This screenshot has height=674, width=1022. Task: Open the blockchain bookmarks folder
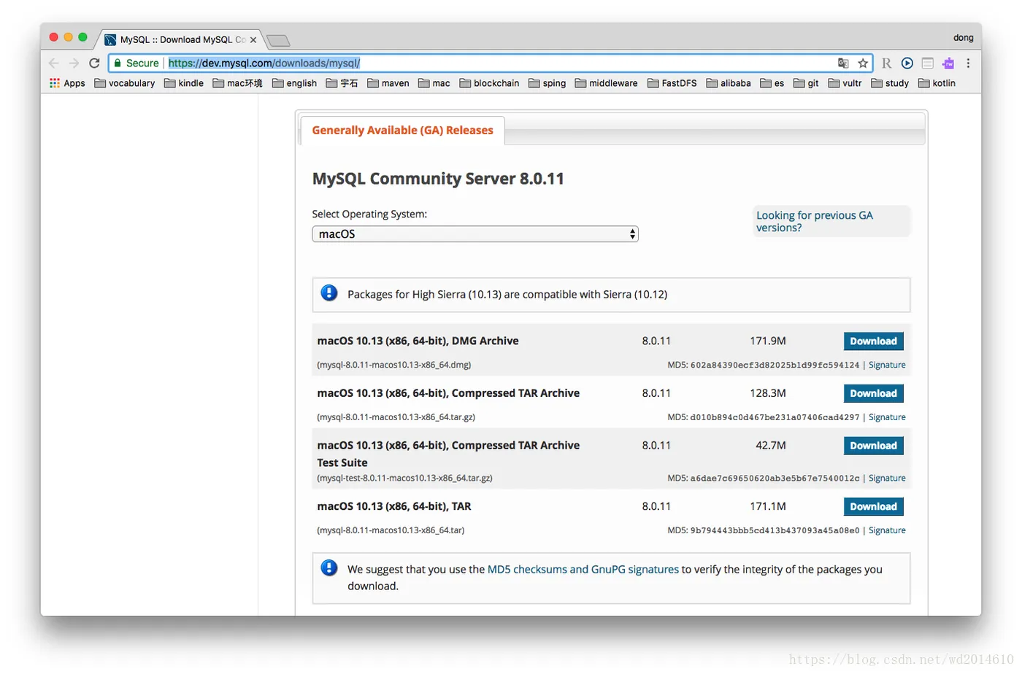point(490,83)
